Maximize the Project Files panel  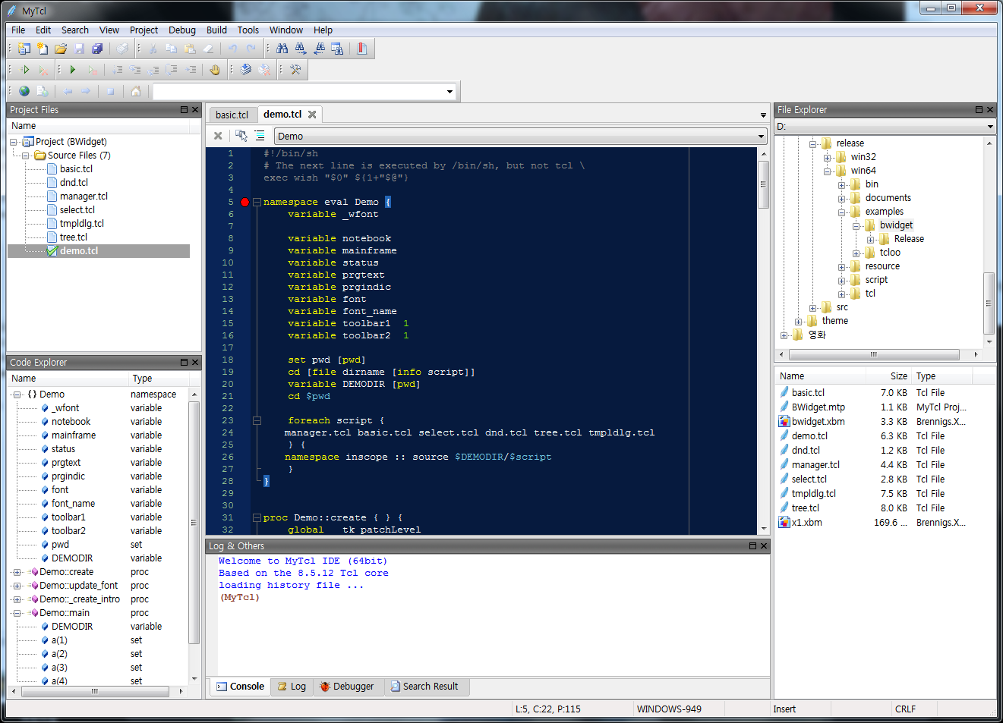pos(184,110)
